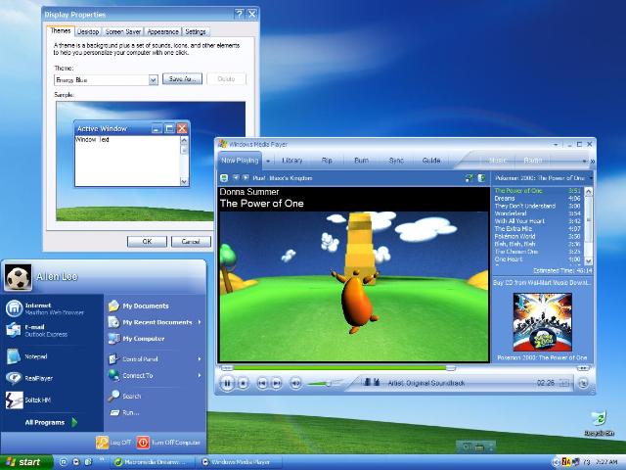Toggle the Media Player view button beside time
The width and height of the screenshot is (626, 470).
pos(564,383)
